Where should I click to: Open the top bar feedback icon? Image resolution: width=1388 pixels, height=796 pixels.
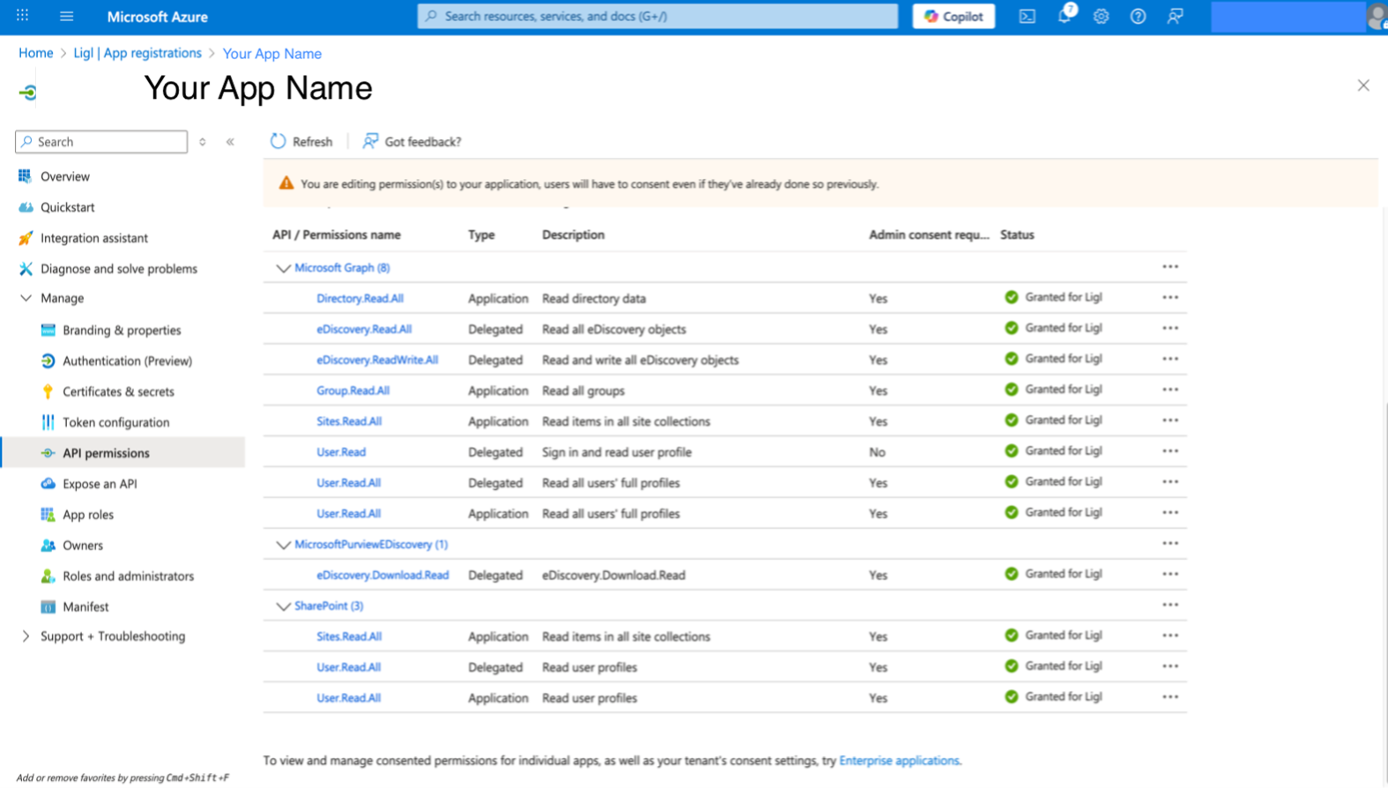[x=1175, y=16]
